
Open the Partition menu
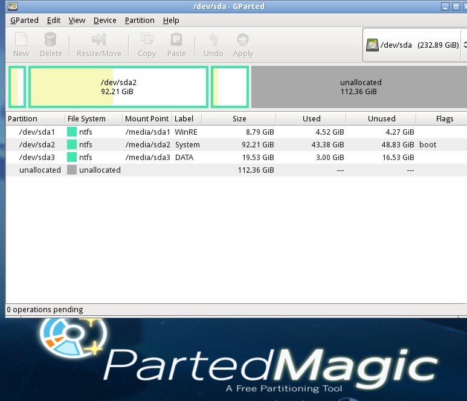pyautogui.click(x=140, y=21)
